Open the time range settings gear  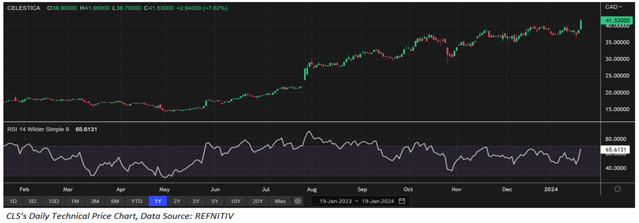point(298,201)
